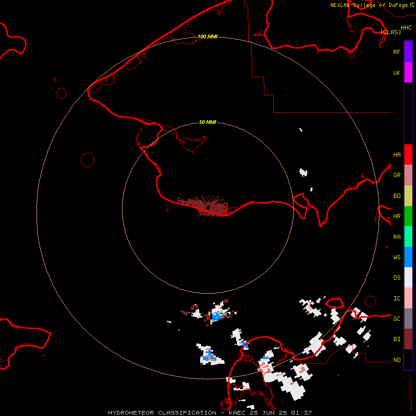Click the UK magenta legend swatch
Image resolution: width=416 pixels, height=416 pixels.
[408, 73]
